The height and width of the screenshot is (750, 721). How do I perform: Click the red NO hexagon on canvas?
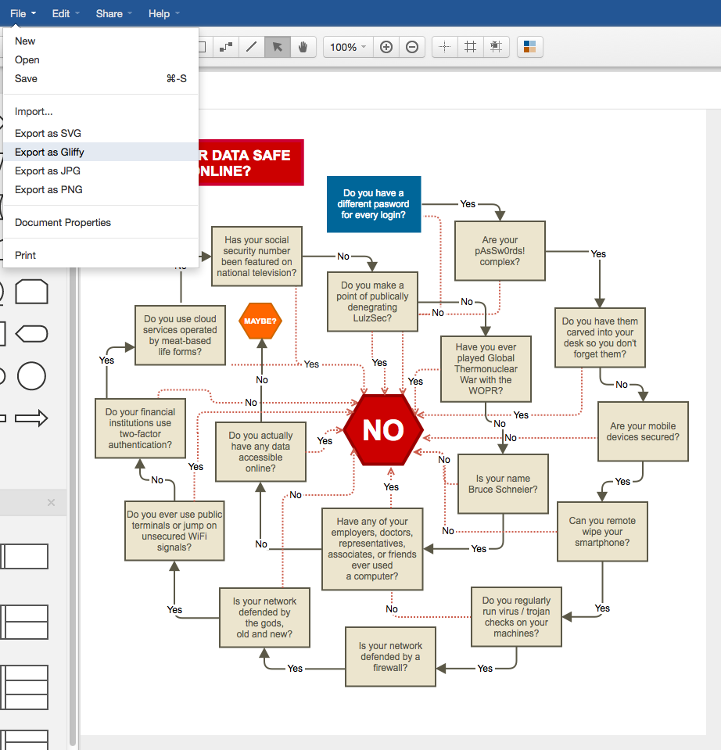click(x=383, y=430)
